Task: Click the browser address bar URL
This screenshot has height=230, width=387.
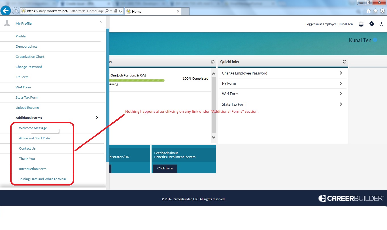Action: 65,11
